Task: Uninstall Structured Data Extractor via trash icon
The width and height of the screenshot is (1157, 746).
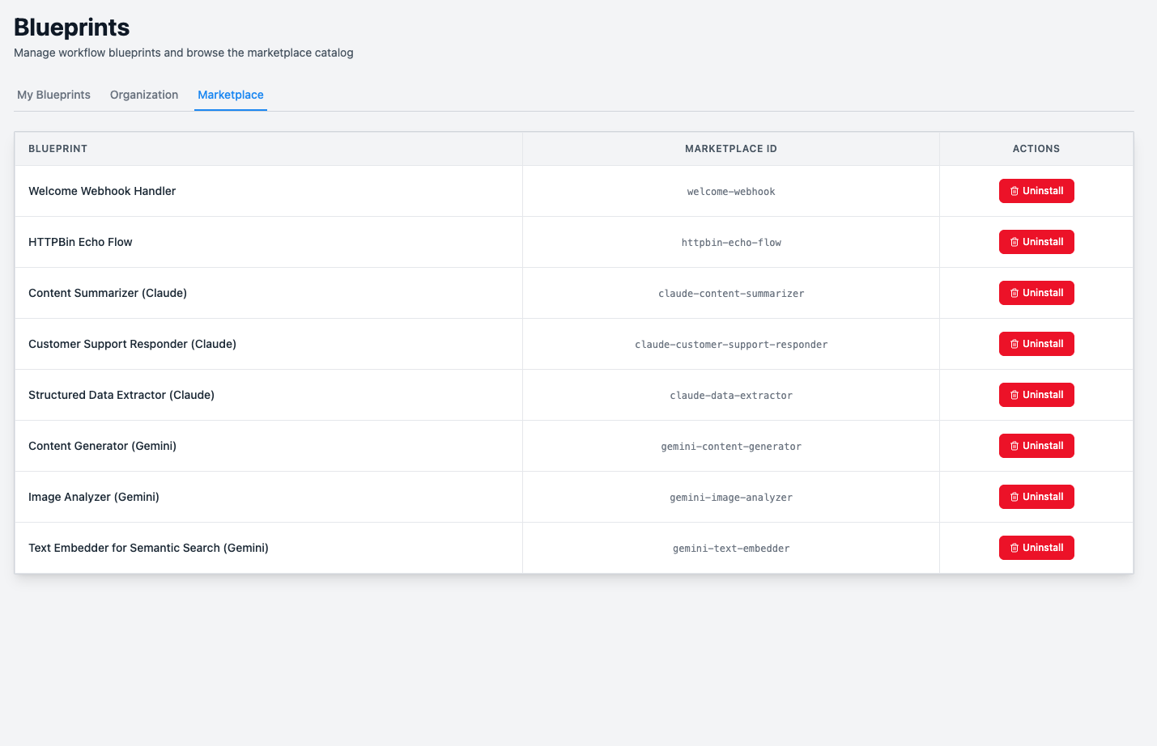Action: click(x=1015, y=396)
